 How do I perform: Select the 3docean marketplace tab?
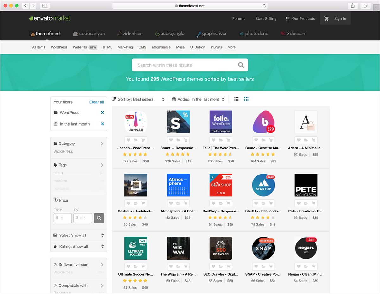click(293, 34)
